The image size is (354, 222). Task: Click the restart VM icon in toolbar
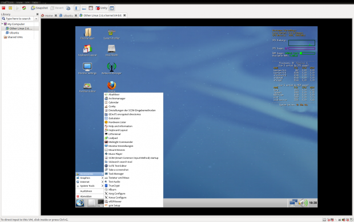pyautogui.click(x=24, y=8)
